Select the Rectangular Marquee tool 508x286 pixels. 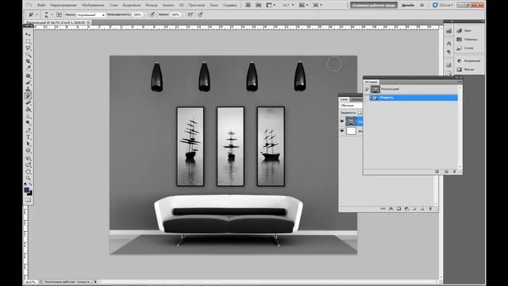click(x=29, y=41)
